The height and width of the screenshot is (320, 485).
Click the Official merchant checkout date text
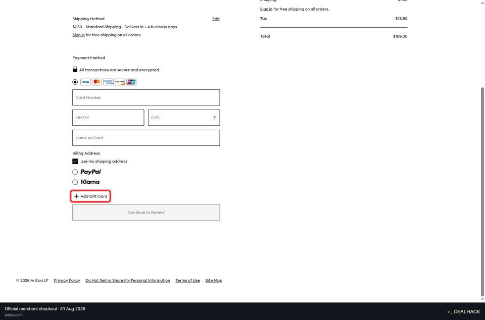click(x=45, y=309)
